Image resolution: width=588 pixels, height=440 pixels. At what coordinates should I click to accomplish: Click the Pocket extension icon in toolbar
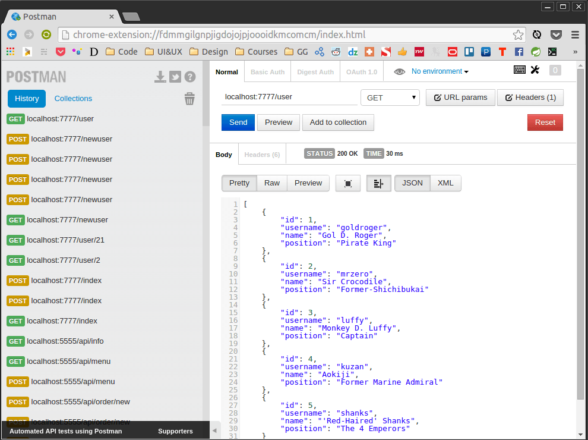(556, 35)
